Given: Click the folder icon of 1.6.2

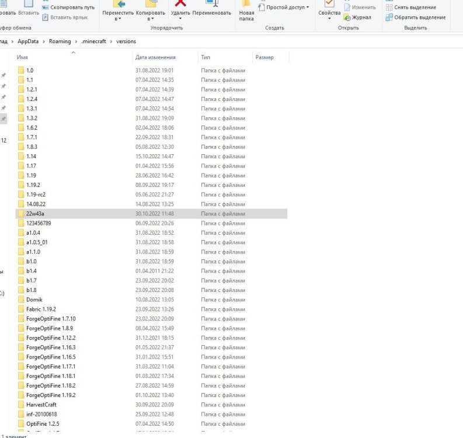Looking at the screenshot, I should [21, 127].
